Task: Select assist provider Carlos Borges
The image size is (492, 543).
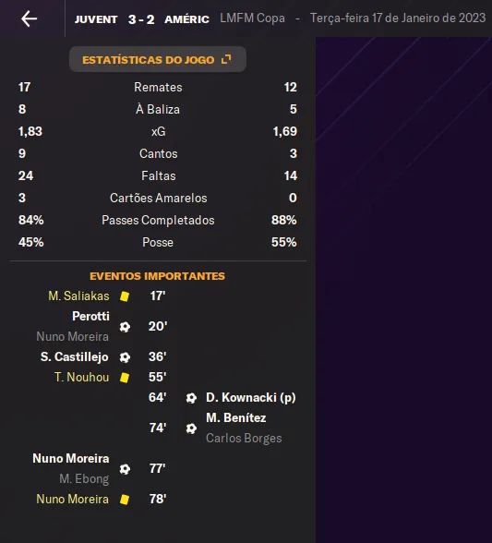Action: tap(244, 439)
